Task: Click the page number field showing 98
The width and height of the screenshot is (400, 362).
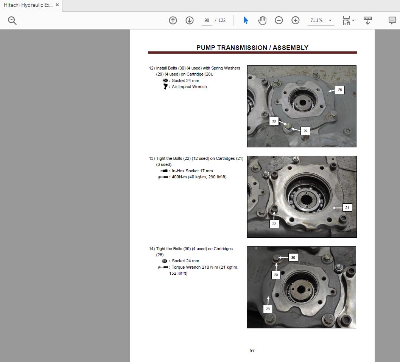Action: pyautogui.click(x=207, y=20)
